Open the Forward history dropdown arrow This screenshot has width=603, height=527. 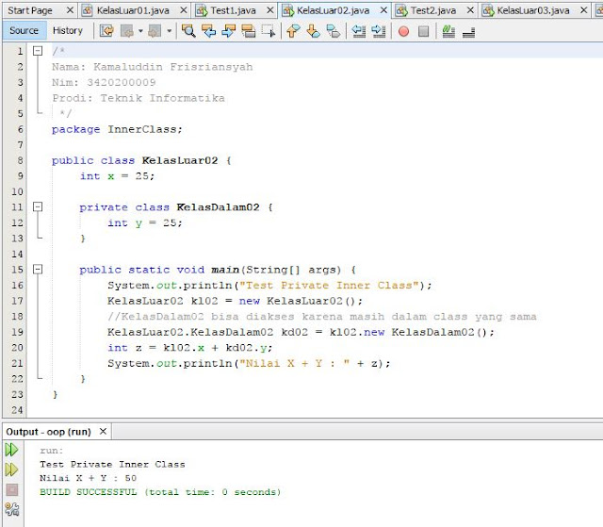[x=169, y=31]
